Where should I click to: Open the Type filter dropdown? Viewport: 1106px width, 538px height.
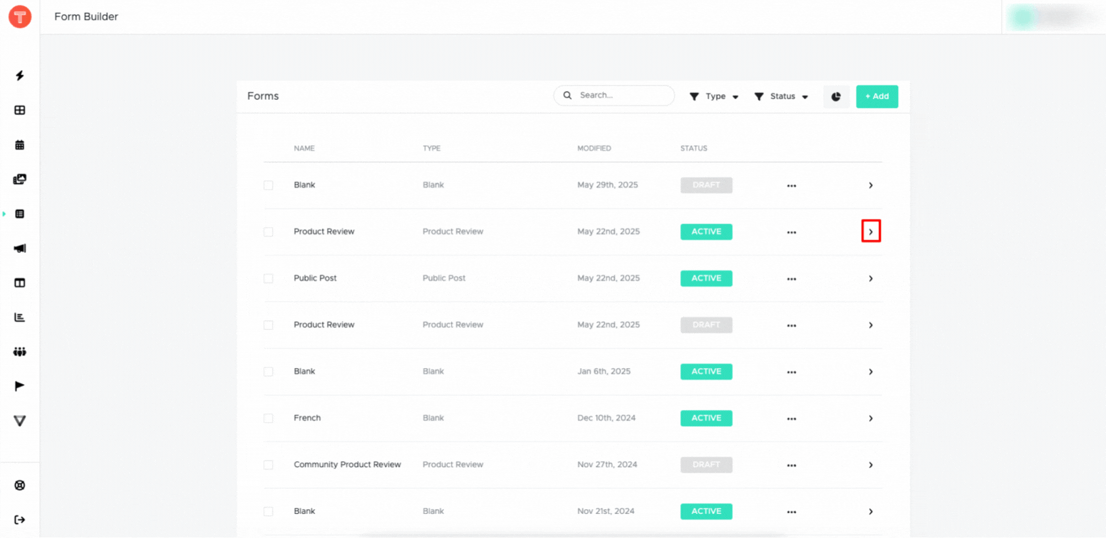point(714,97)
